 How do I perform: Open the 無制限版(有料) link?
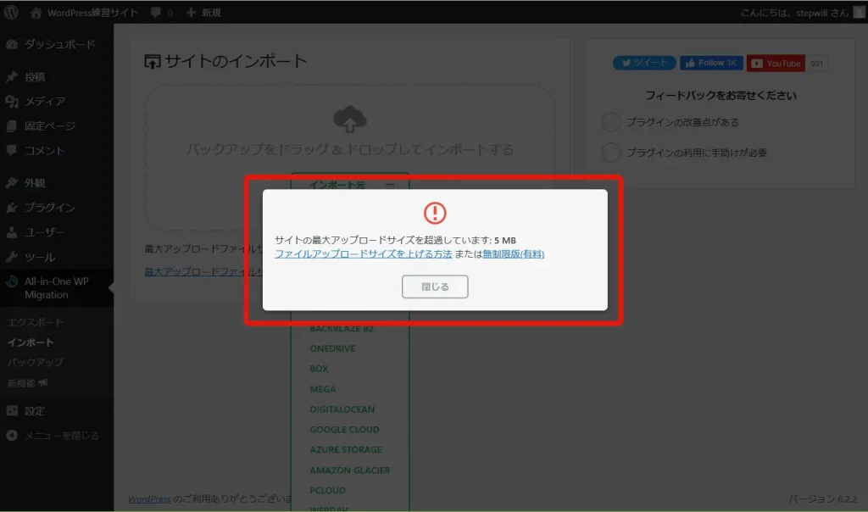[x=513, y=253]
